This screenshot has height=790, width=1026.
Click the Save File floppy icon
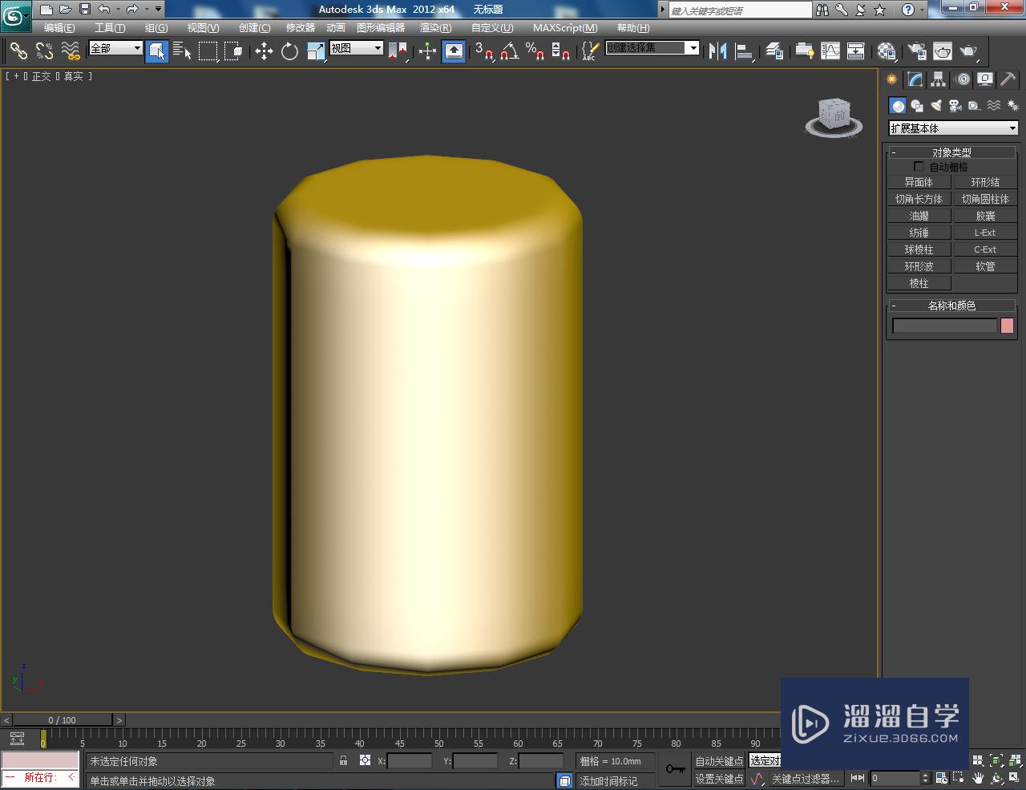(x=85, y=10)
